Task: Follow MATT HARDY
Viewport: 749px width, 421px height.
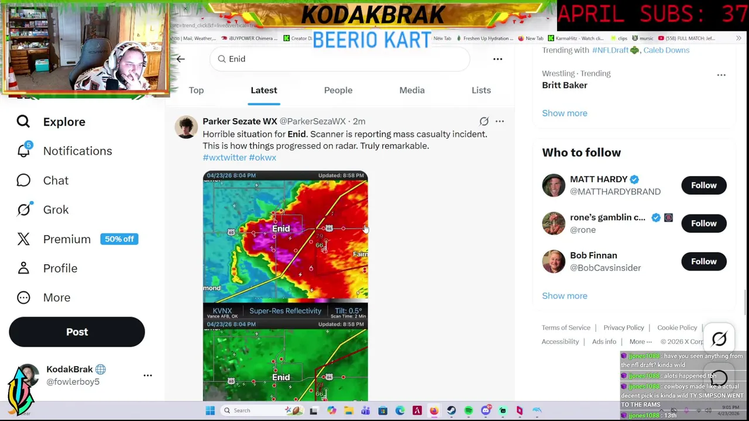Action: click(704, 185)
